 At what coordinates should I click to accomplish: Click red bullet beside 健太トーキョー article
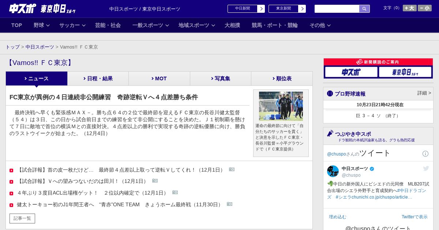click(11, 205)
